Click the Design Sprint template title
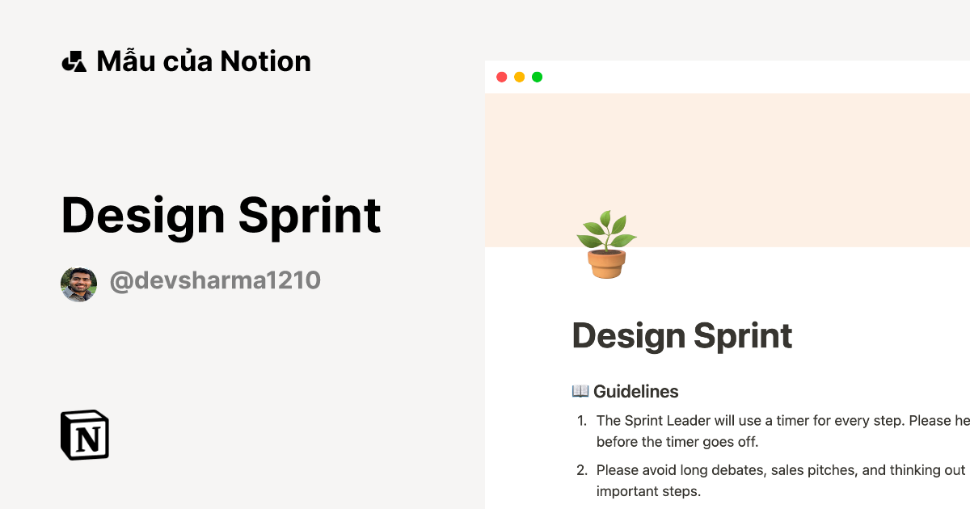970x509 pixels. (x=221, y=216)
